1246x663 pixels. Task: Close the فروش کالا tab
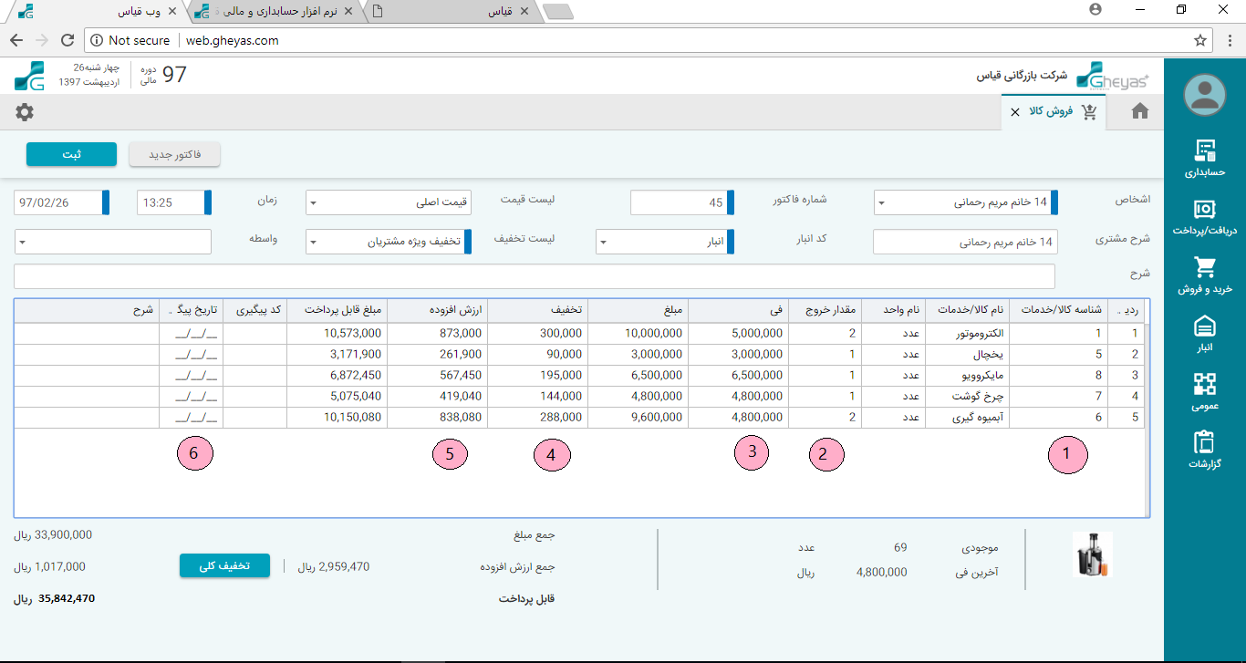pos(1015,112)
